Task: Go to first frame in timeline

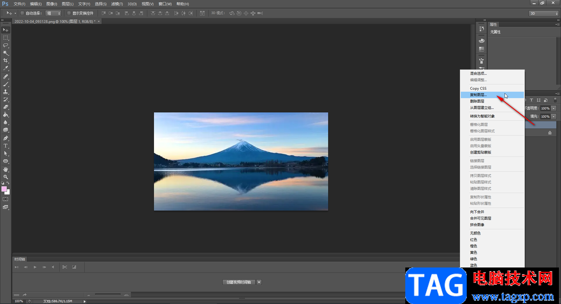Action: pyautogui.click(x=17, y=267)
